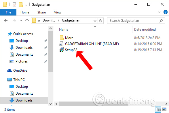Viewport: 169px width, 113px height.
Task: Click the pin icon next to Quick access Desktop
Action: tap(46, 41)
